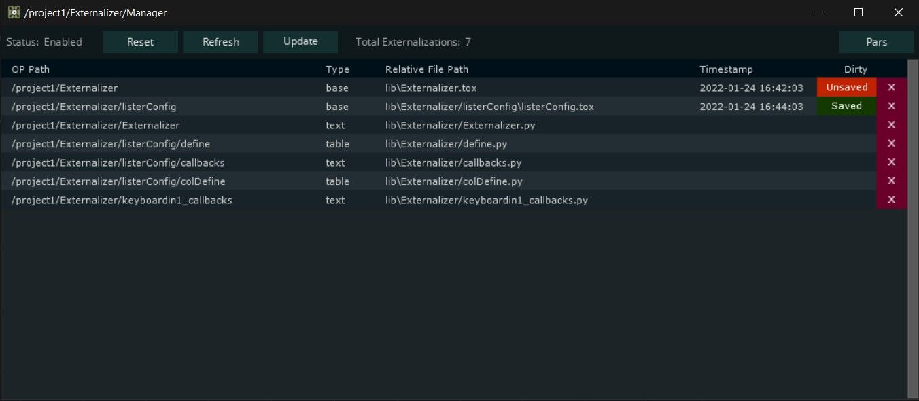Click X icon beside colDefine.py row
Screen dimensions: 919x401
891,181
